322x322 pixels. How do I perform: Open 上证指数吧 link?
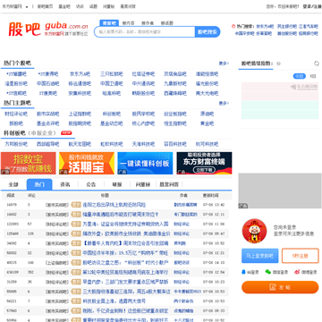point(80,114)
